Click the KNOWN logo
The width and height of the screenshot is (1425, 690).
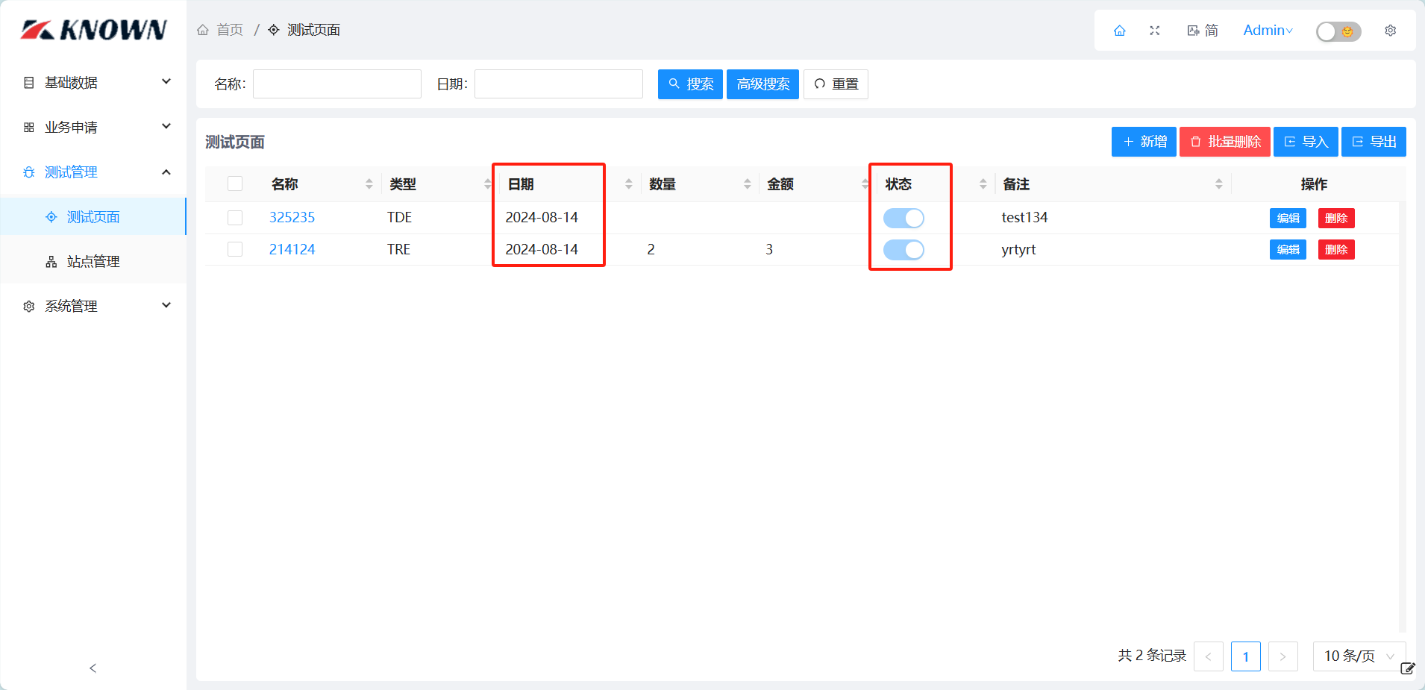(94, 30)
